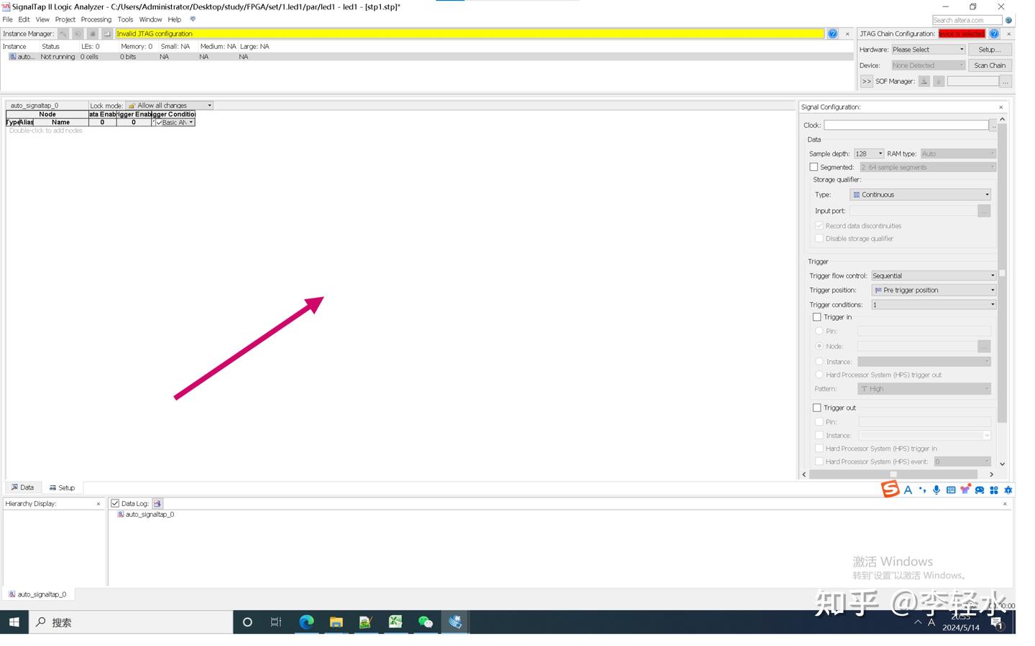The height and width of the screenshot is (646, 1035).
Task: Open the Lock mode dropdown
Action: 170,106
